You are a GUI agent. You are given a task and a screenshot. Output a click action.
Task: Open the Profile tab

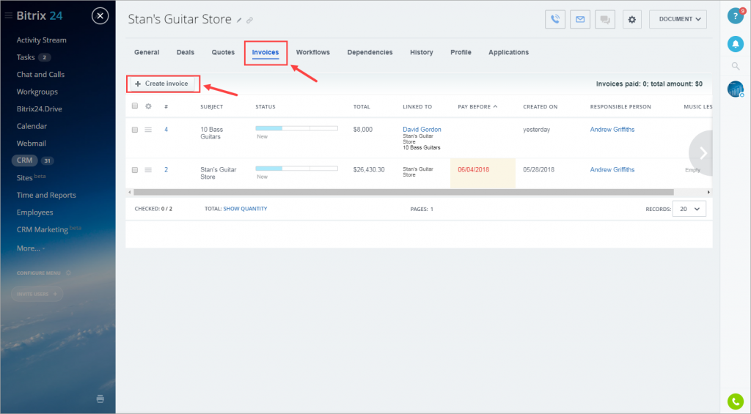(461, 52)
